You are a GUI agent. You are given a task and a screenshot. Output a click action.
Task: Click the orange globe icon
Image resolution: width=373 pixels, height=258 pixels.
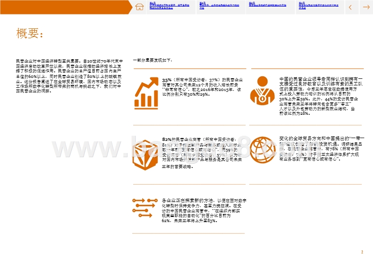click(262, 150)
